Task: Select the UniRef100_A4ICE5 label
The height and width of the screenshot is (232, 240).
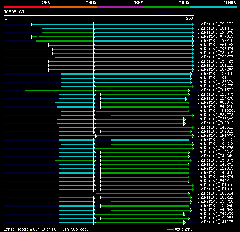Action: pyautogui.click(x=215, y=222)
